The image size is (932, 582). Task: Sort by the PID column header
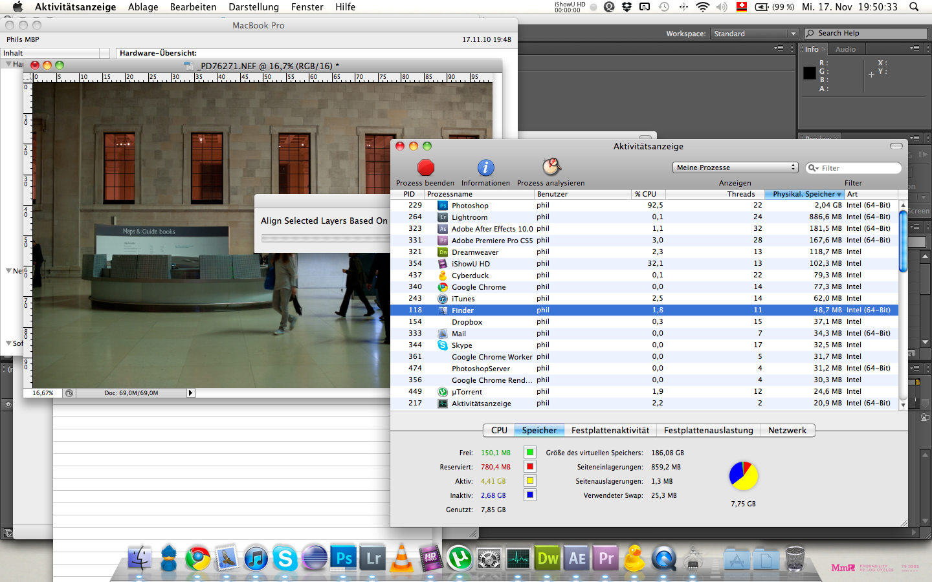tap(408, 194)
